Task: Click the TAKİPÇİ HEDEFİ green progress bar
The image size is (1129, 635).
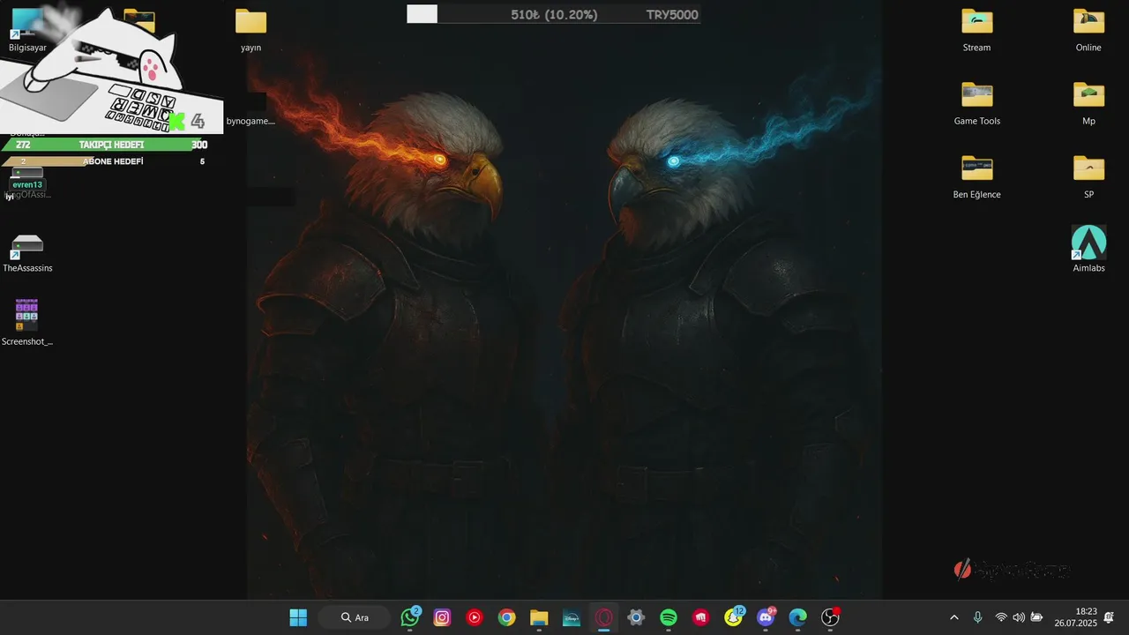Action: point(105,145)
